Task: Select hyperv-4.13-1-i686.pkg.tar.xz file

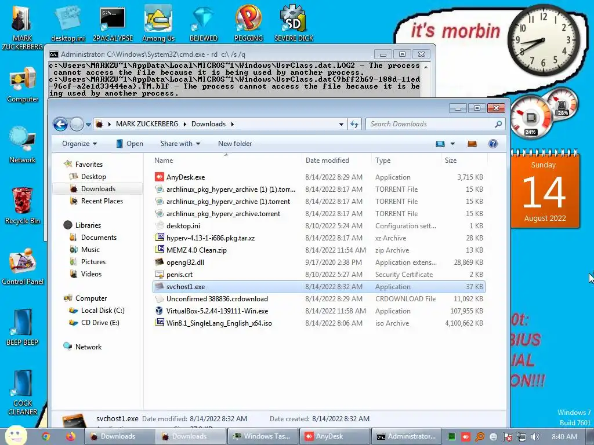Action: point(318,238)
